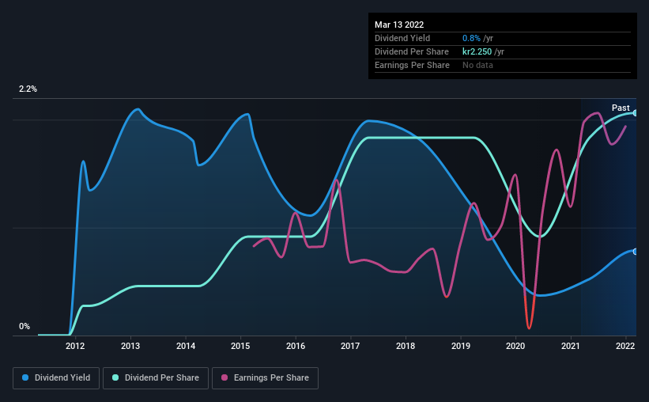Select the Dividend Per Share line end marker
This screenshot has height=402, width=649.
coord(636,113)
